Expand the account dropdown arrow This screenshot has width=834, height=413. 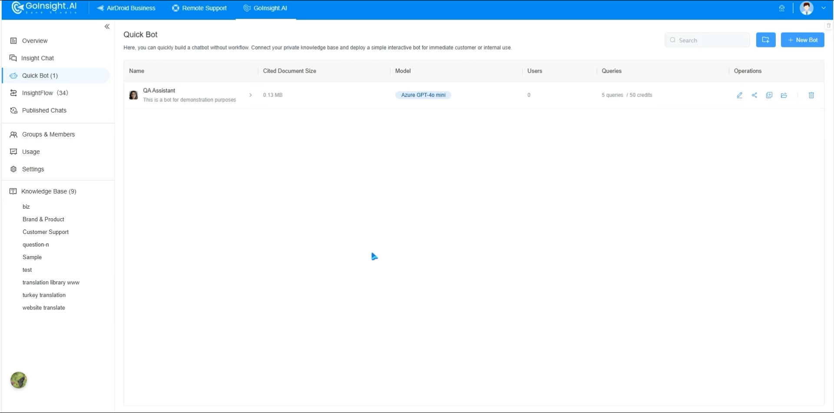824,8
